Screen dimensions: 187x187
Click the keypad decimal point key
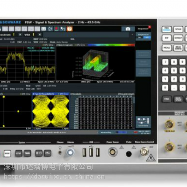click(174, 87)
